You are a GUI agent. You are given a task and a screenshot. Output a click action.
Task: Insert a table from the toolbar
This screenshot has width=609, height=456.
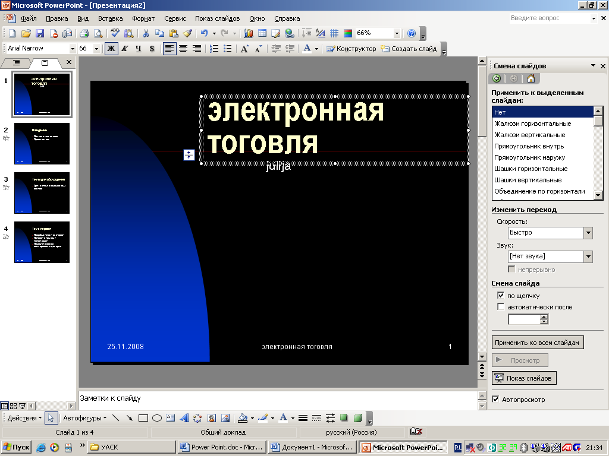click(x=262, y=33)
